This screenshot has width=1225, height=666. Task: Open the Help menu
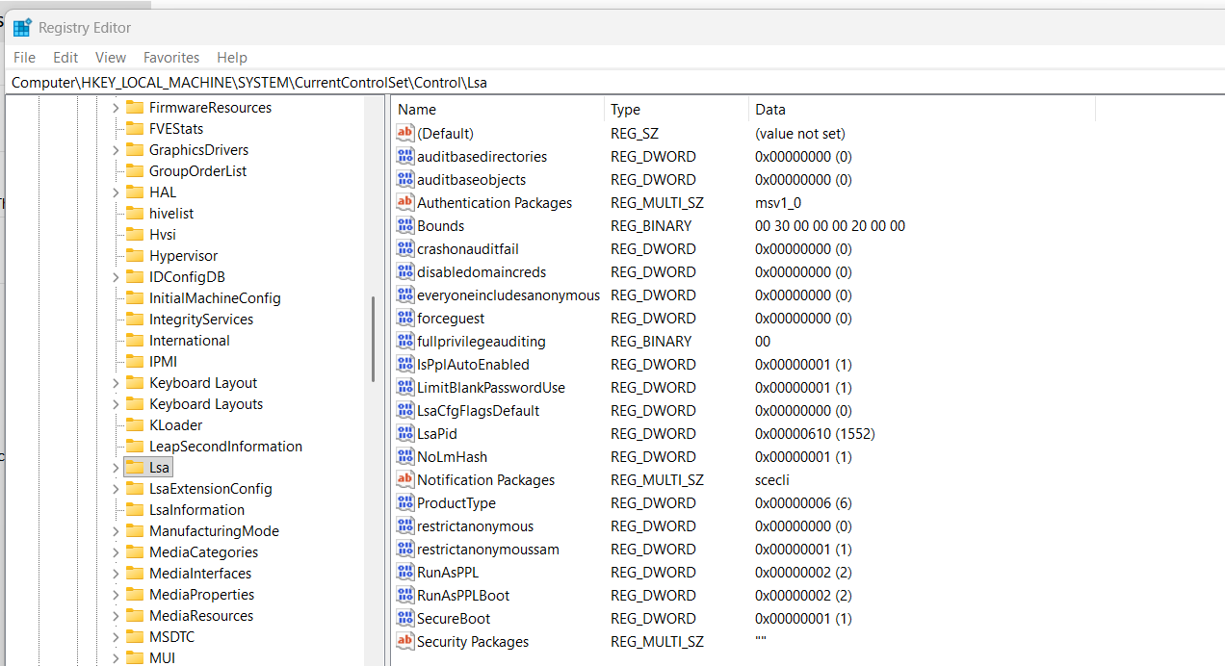point(232,58)
